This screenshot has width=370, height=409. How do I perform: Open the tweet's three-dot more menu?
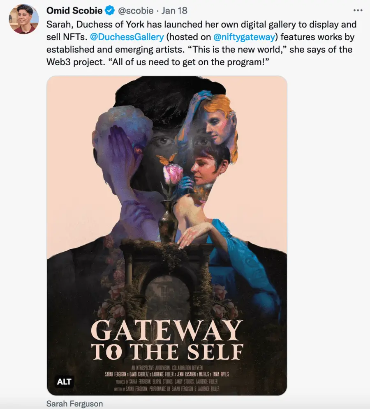click(x=358, y=10)
